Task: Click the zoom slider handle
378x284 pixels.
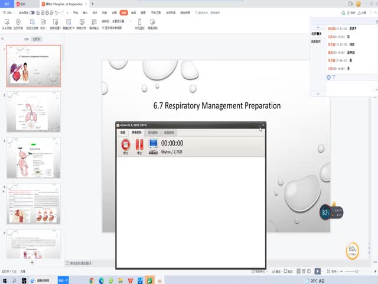Action: click(x=356, y=272)
